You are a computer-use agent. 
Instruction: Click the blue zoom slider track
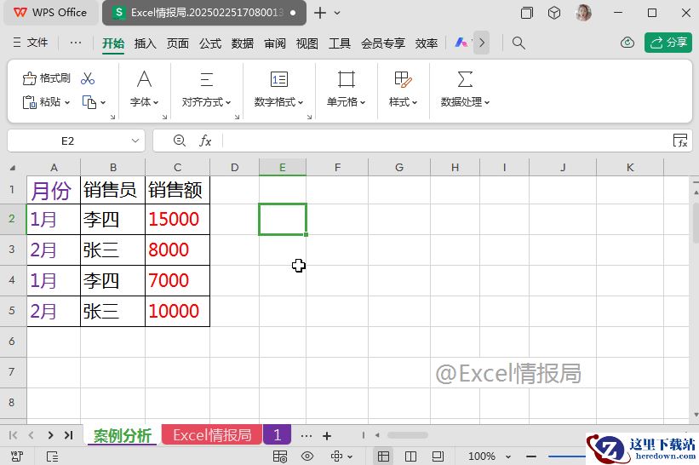567,456
